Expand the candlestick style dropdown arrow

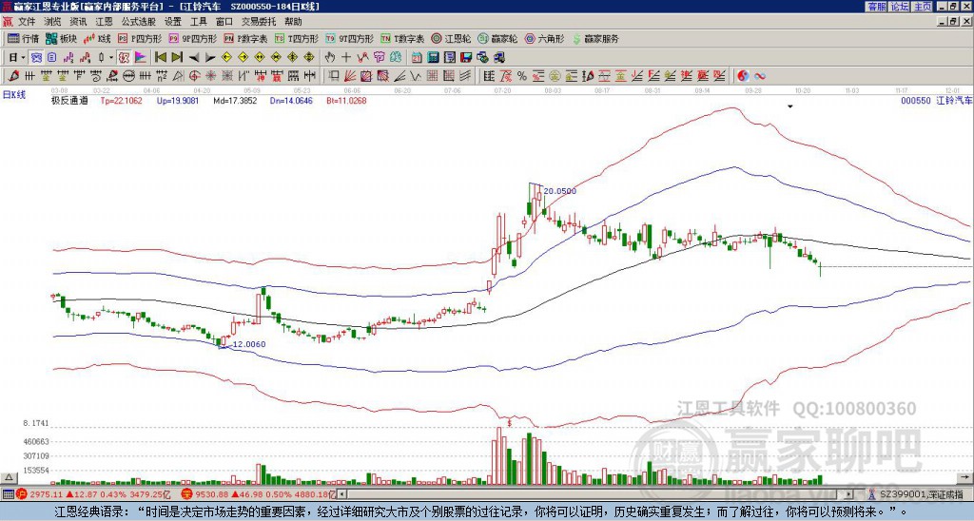(x=111, y=58)
